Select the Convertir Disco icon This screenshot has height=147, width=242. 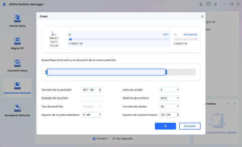17,63
